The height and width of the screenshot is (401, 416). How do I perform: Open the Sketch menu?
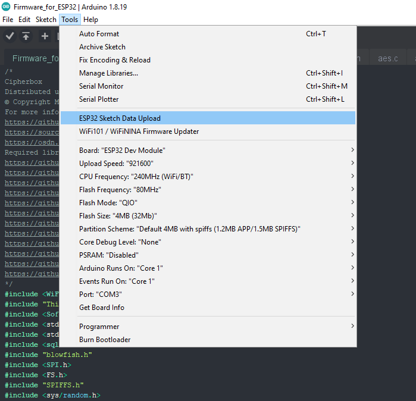(x=46, y=20)
